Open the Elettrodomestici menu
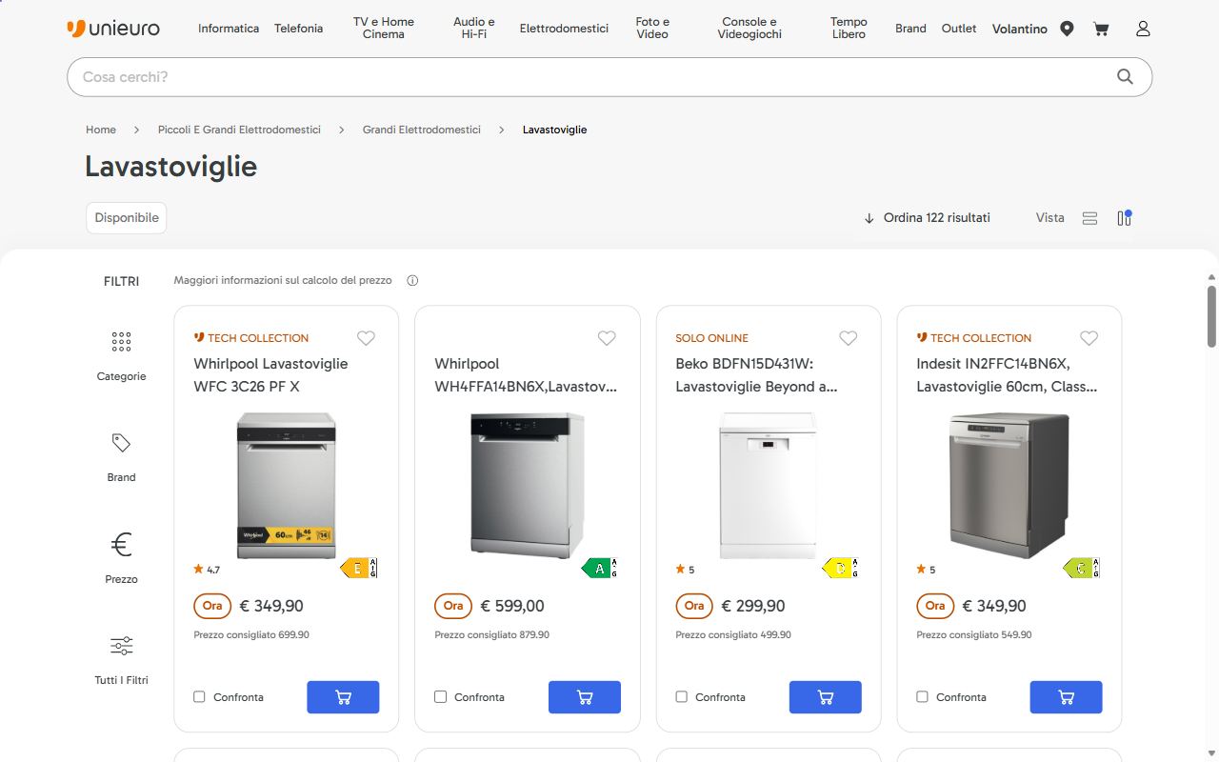1219x762 pixels. 564,29
